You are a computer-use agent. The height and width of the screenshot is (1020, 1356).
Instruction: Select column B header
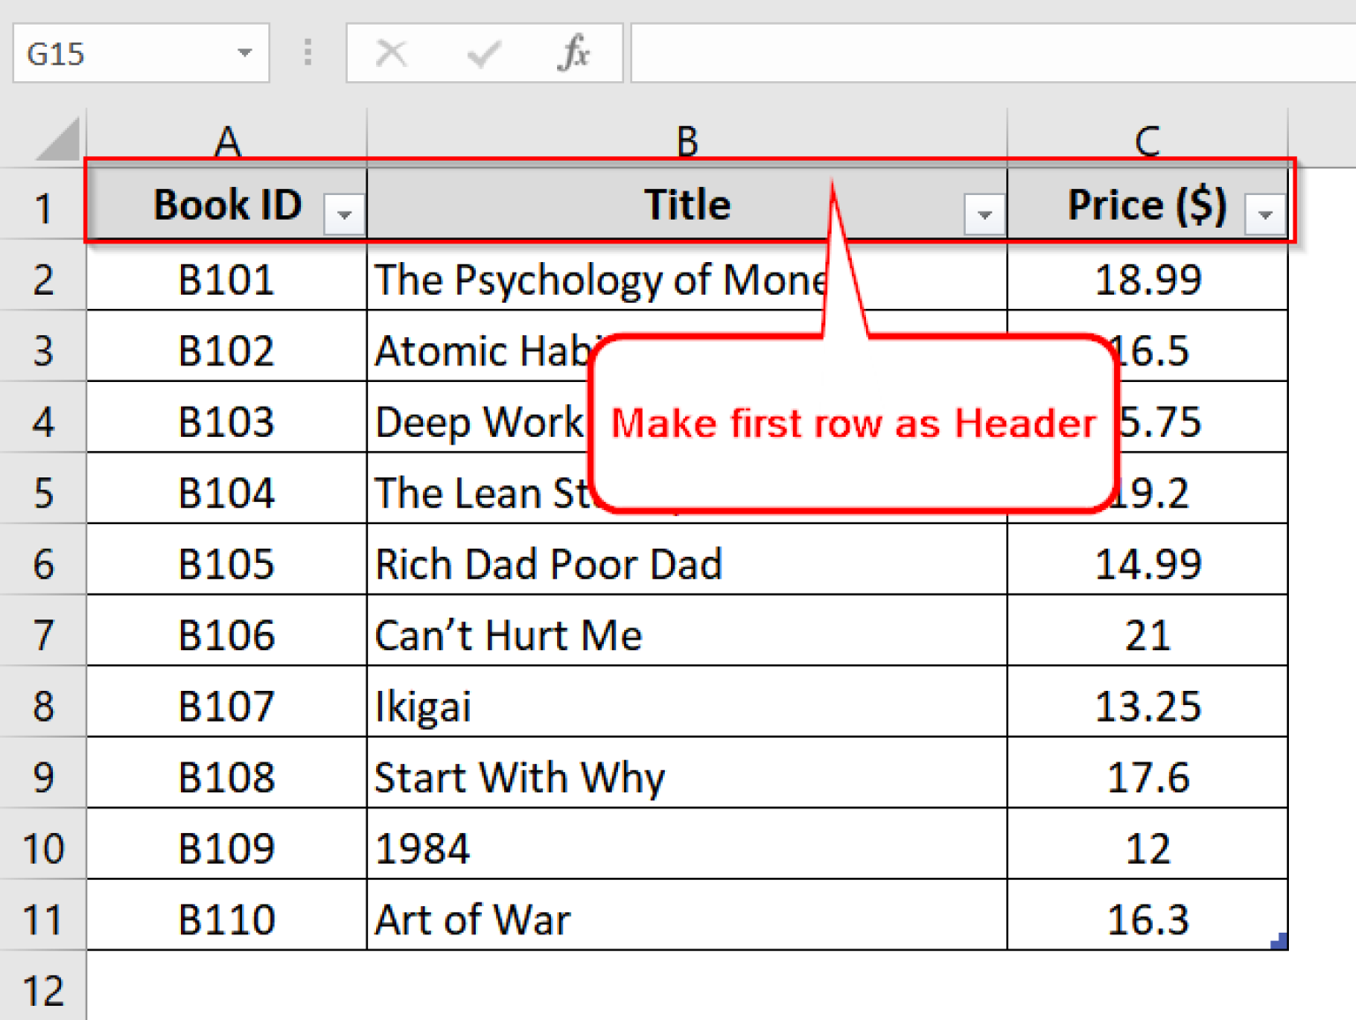[x=687, y=140]
